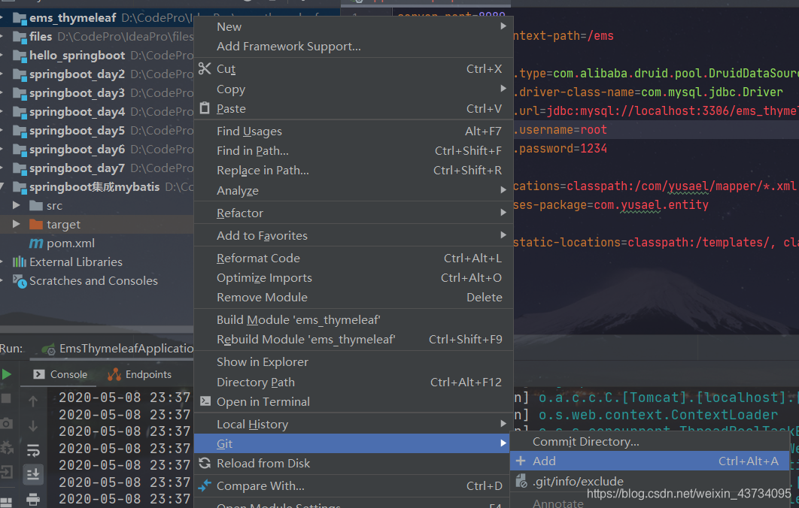The width and height of the screenshot is (799, 508).
Task: Click the exit icon in Run sidebar
Action: (6, 472)
